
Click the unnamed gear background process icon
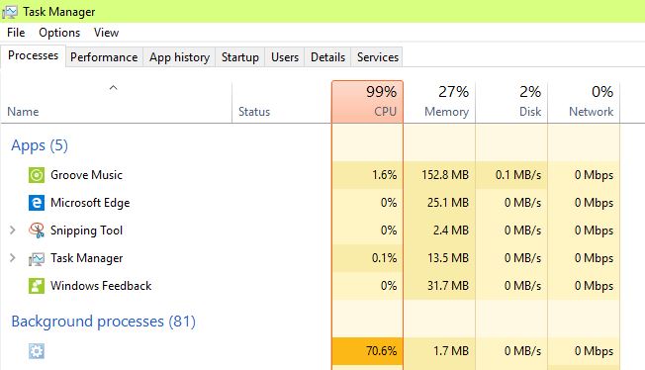coord(37,351)
